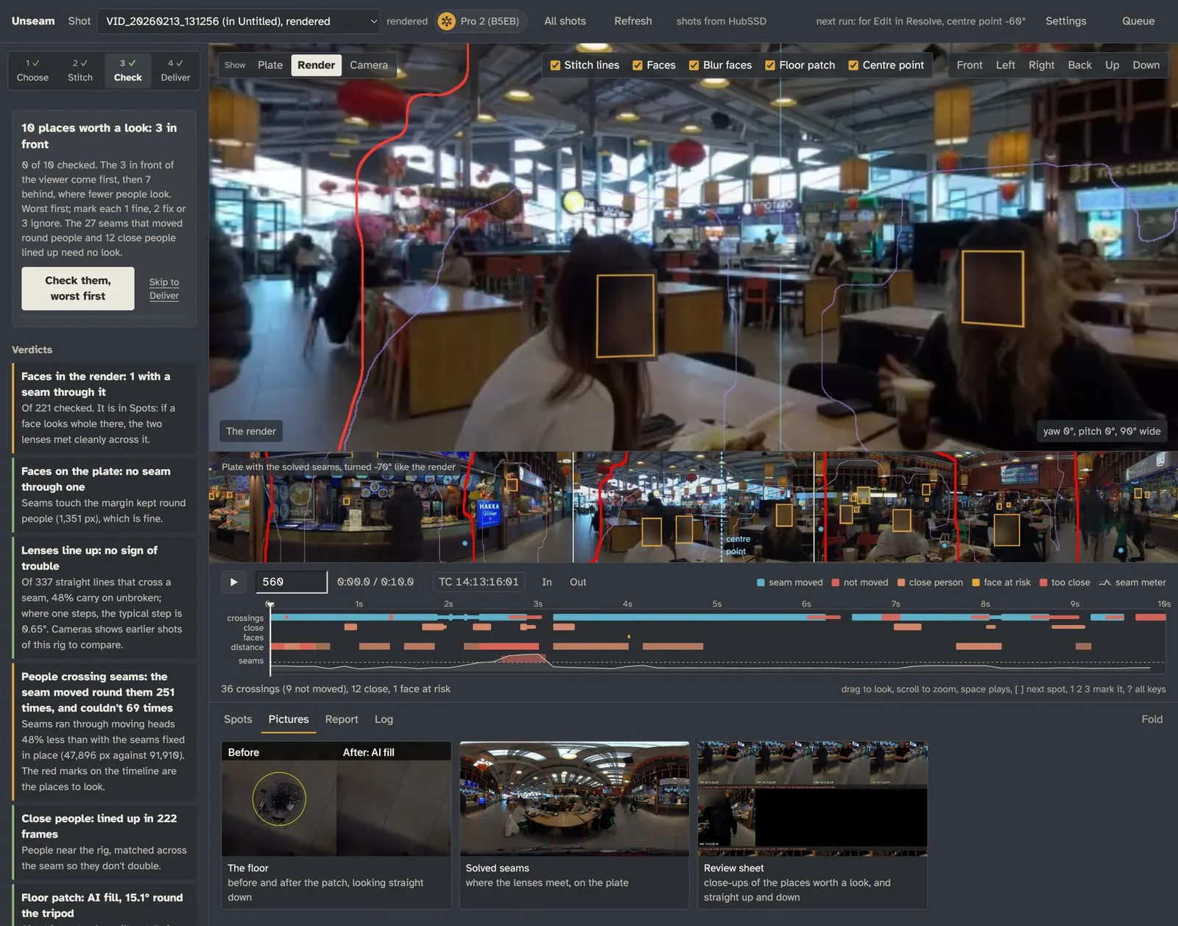Screen dimensions: 1178x926
Task: Turn the view to the Right
Action: [x=1041, y=65]
